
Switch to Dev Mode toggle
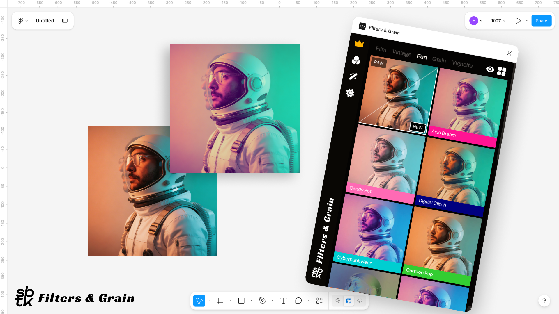coord(360,301)
